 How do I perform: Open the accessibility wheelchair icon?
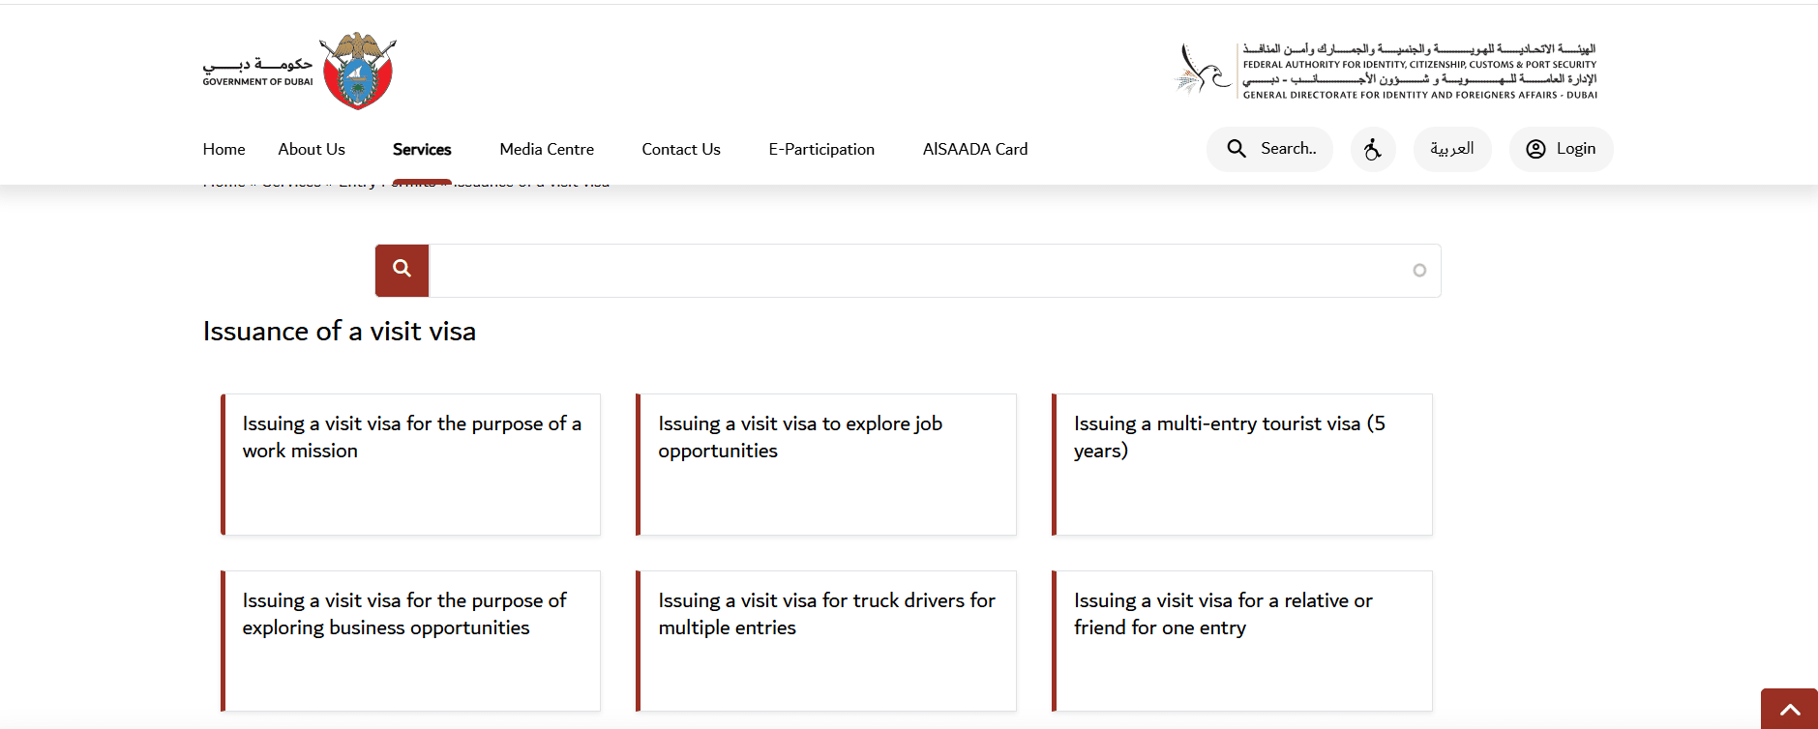tap(1372, 149)
